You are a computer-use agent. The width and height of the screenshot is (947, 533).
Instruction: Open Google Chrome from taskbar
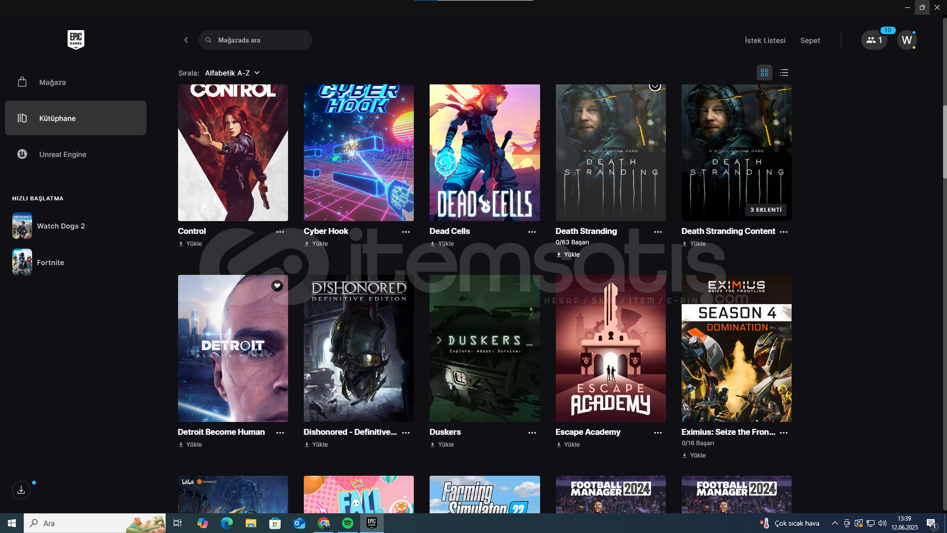pos(324,523)
